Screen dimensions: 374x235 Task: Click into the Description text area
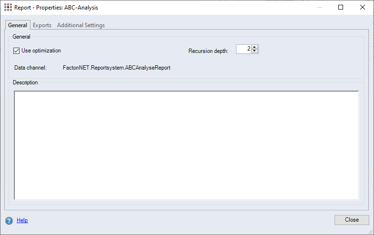(186, 145)
